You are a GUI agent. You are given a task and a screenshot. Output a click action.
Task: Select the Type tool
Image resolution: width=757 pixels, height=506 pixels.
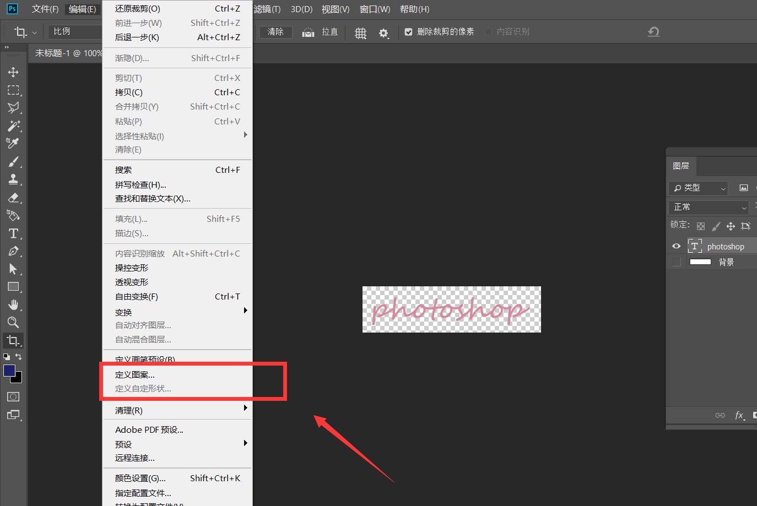13,233
